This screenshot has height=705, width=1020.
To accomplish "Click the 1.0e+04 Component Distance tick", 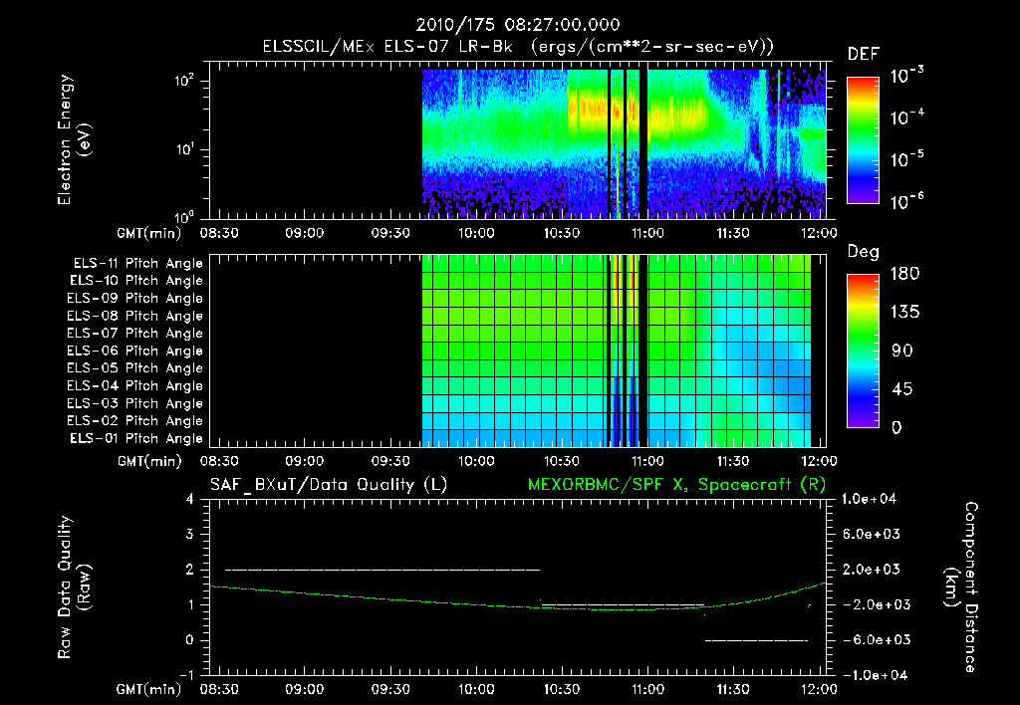I will click(x=869, y=499).
